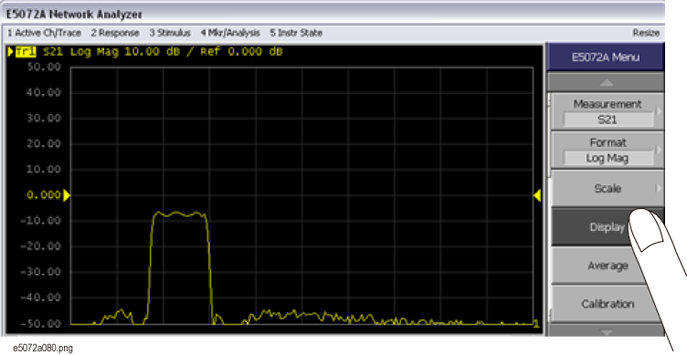Viewport: 687px width, 355px height.
Task: Select the highlighted Tr1 trace label
Action: [26, 52]
